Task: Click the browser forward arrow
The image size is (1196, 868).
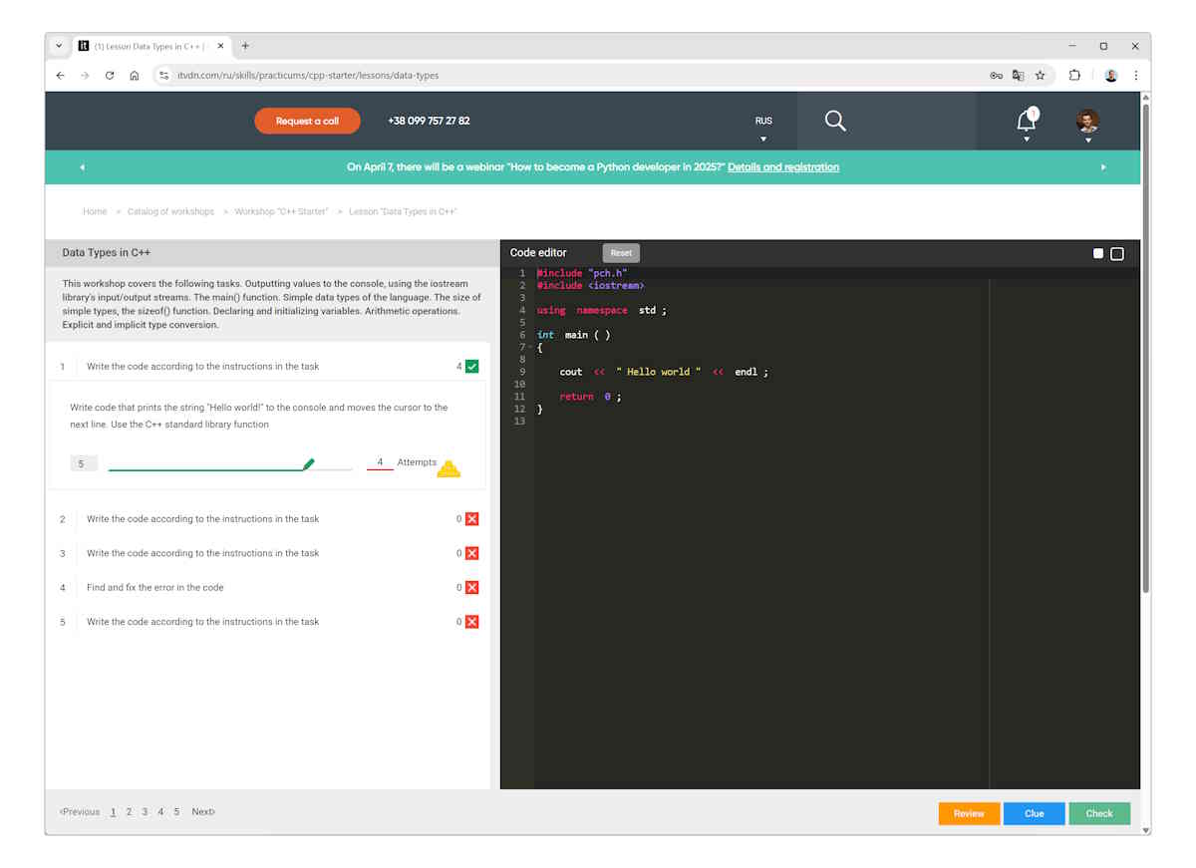Action: 85,76
